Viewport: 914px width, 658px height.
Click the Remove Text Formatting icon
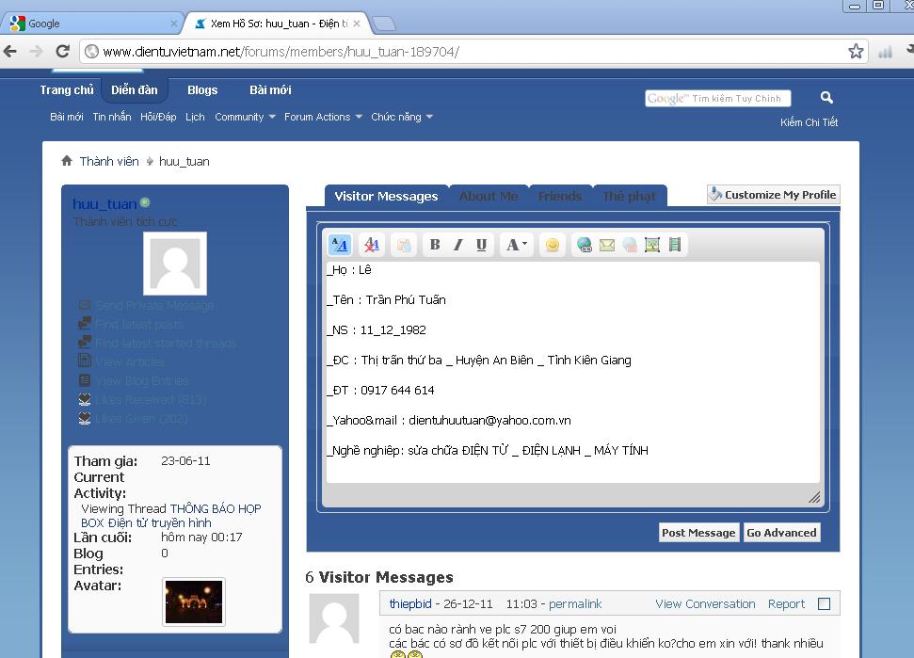[x=371, y=245]
